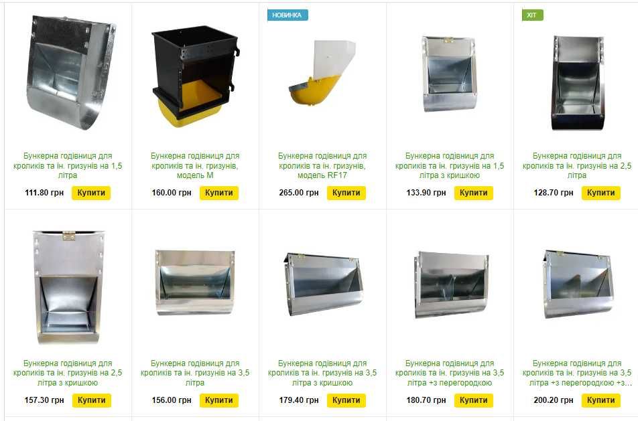
Task: Open the модель RF17 product title link
Action: pos(322,165)
